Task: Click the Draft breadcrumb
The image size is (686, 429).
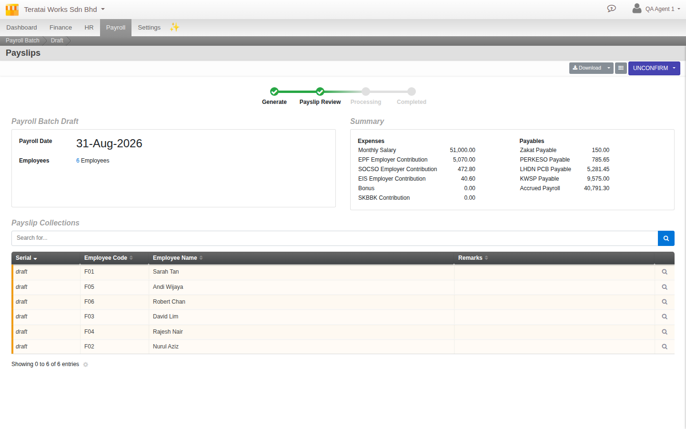Action: [57, 41]
